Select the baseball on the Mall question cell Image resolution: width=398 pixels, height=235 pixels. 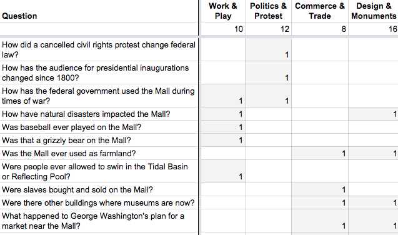pos(99,127)
